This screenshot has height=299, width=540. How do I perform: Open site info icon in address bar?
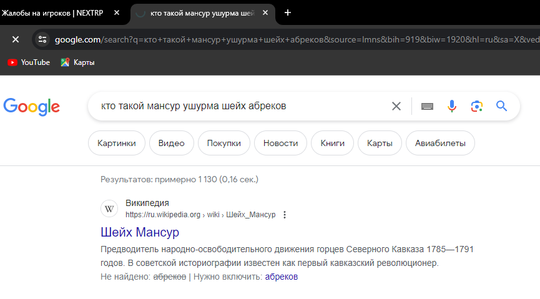tap(42, 39)
